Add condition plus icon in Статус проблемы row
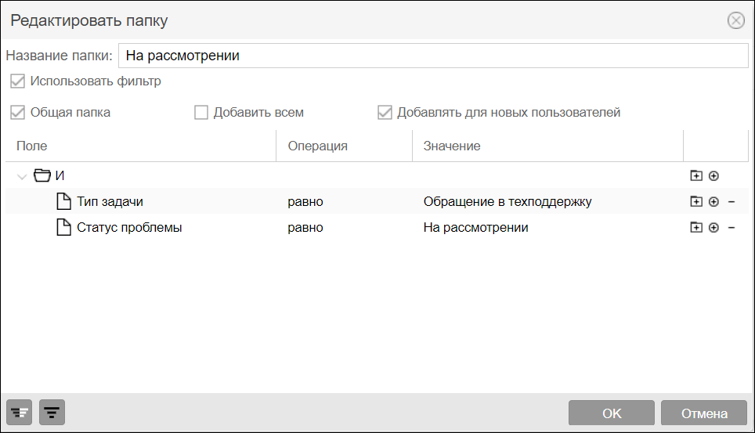Image resolution: width=755 pixels, height=433 pixels. pos(713,228)
